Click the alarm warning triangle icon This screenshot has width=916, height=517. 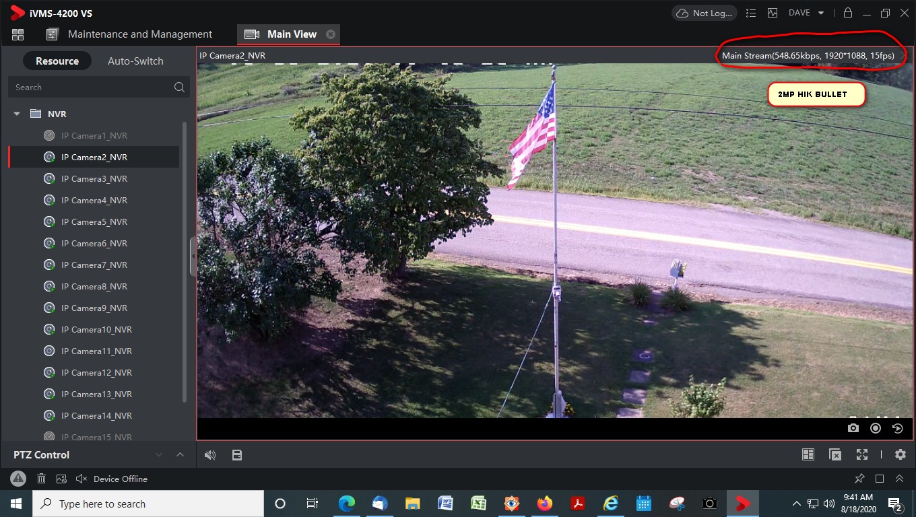click(18, 479)
